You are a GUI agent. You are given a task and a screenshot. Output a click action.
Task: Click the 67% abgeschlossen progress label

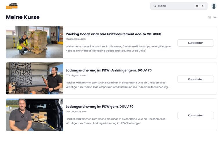click(x=76, y=75)
